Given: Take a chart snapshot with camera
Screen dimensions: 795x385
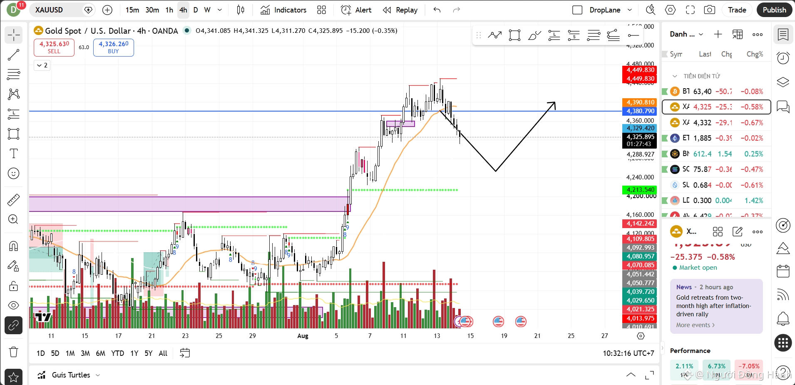Looking at the screenshot, I should [x=710, y=10].
